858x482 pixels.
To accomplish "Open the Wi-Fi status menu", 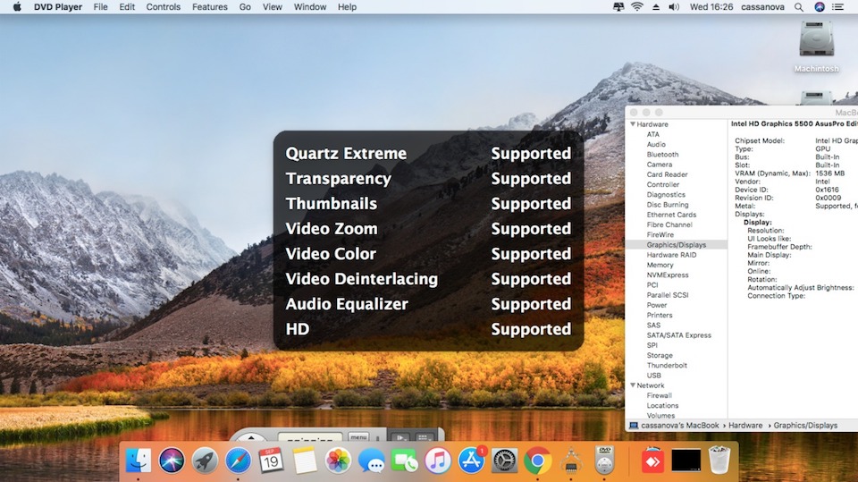I will [637, 7].
